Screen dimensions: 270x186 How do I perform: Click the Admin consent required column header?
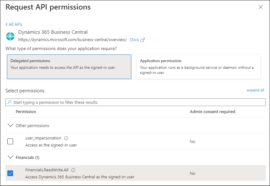coord(212,112)
